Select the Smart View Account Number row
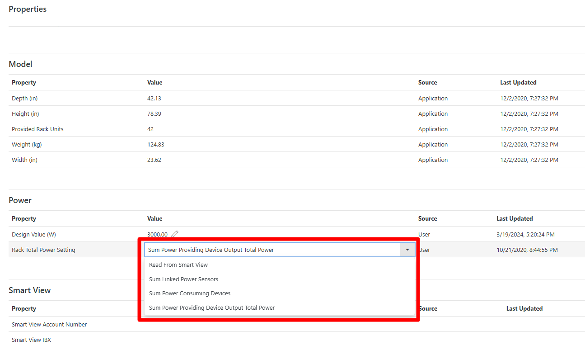The height and width of the screenshot is (350, 585). coord(49,325)
